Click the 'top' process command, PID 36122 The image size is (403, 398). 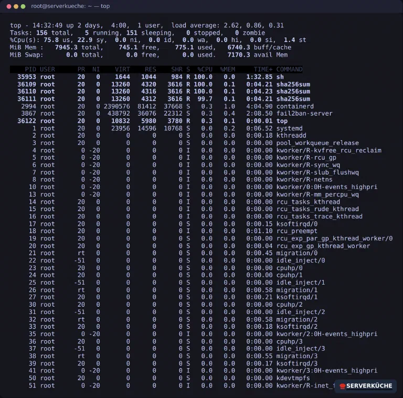[x=282, y=121]
